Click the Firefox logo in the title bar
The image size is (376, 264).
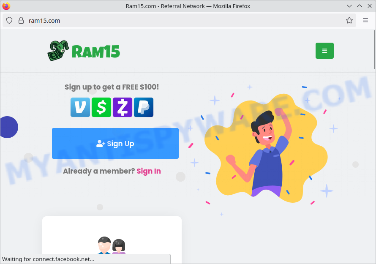pyautogui.click(x=6, y=6)
